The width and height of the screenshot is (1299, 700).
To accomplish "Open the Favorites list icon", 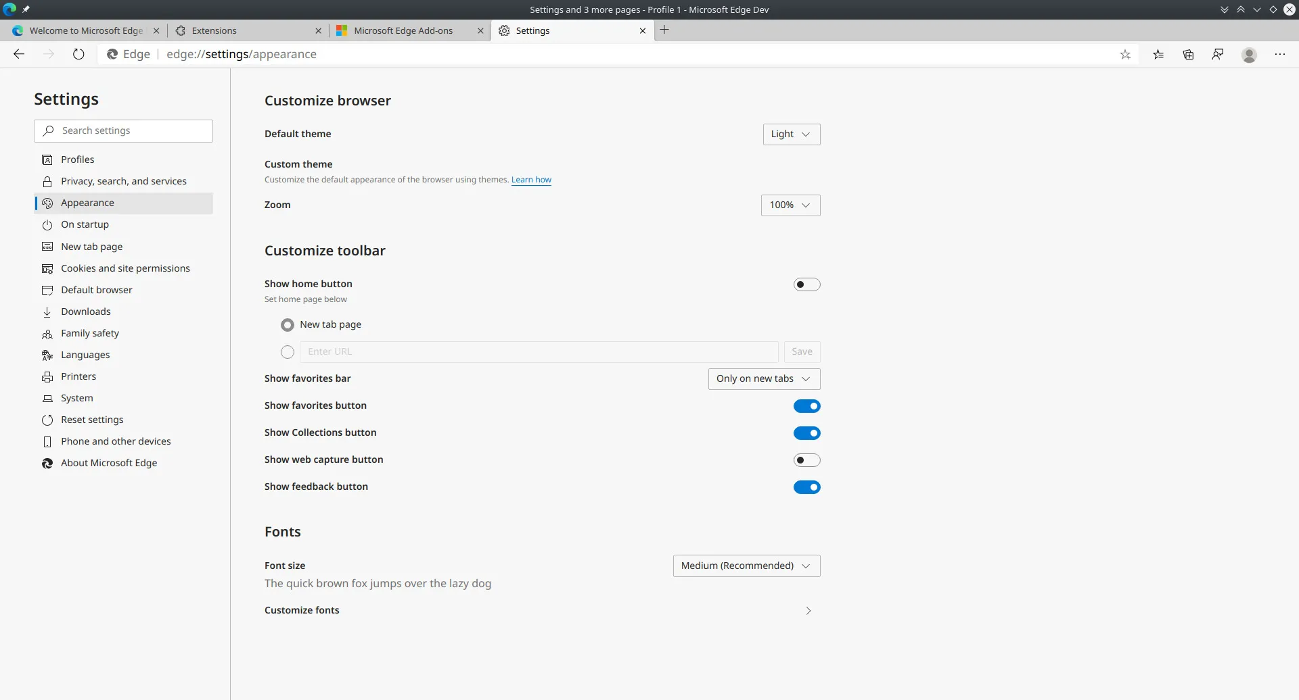I will click(1158, 55).
